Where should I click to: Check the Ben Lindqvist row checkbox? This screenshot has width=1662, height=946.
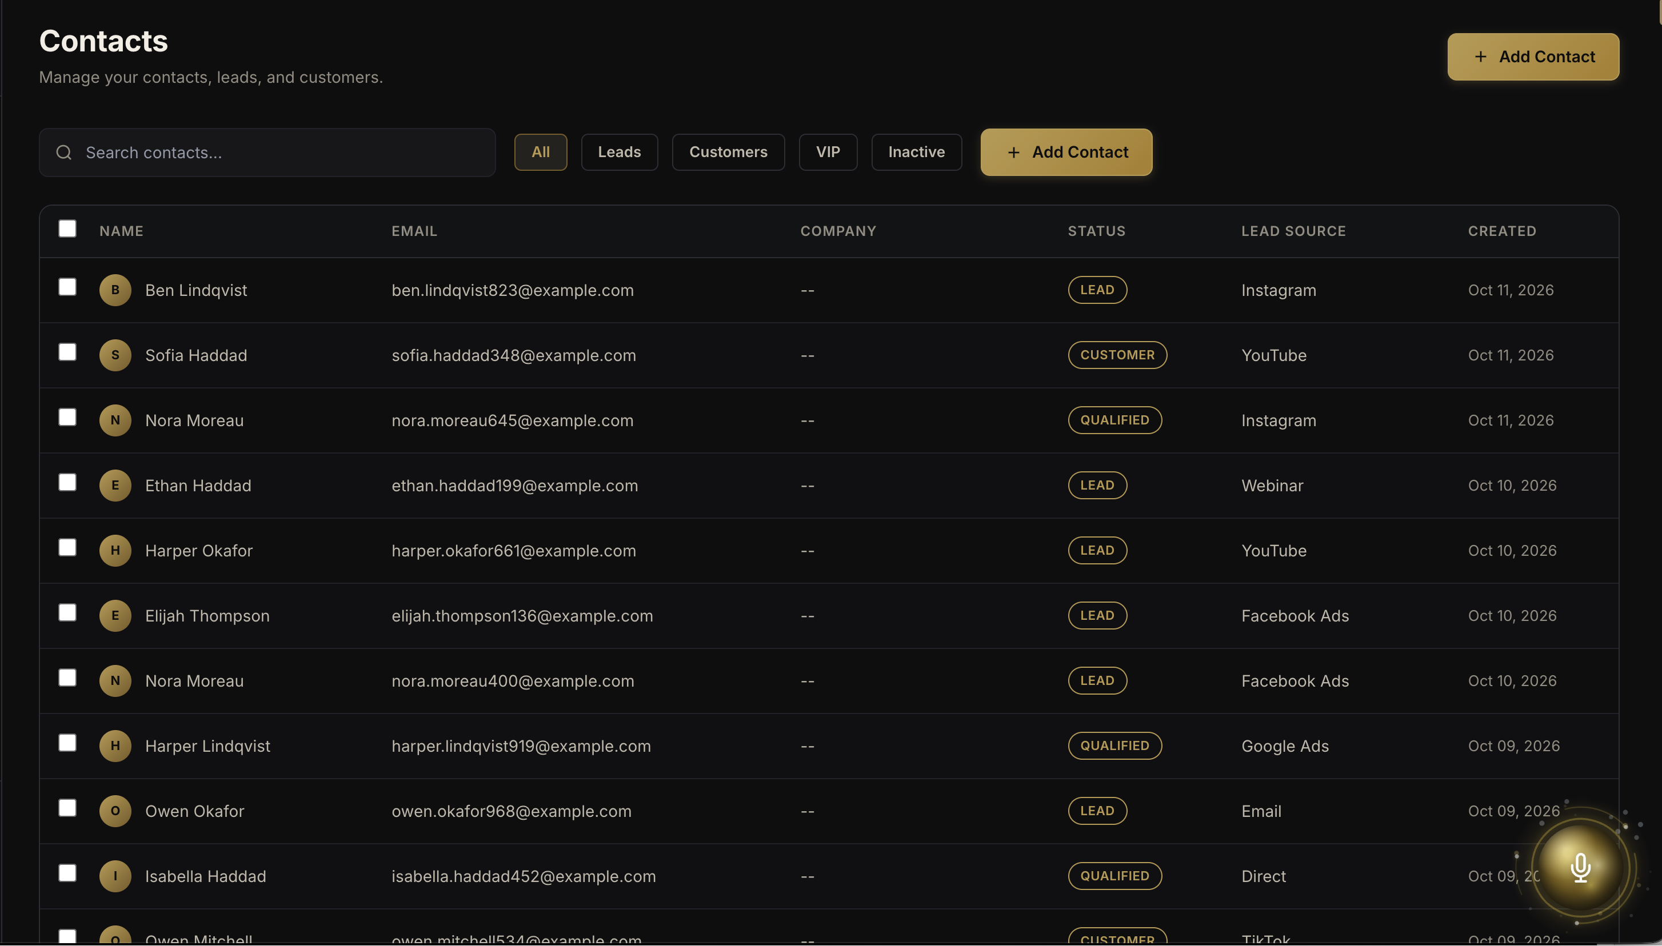click(x=67, y=287)
